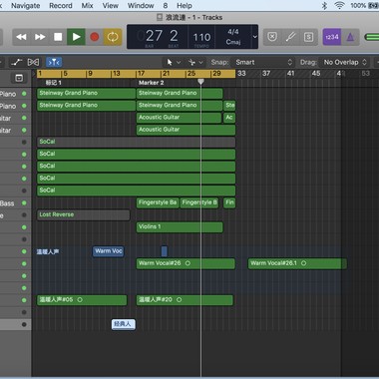Click the loop circle icon on 温暖人声#05
This screenshot has width=379, height=379.
80,300
